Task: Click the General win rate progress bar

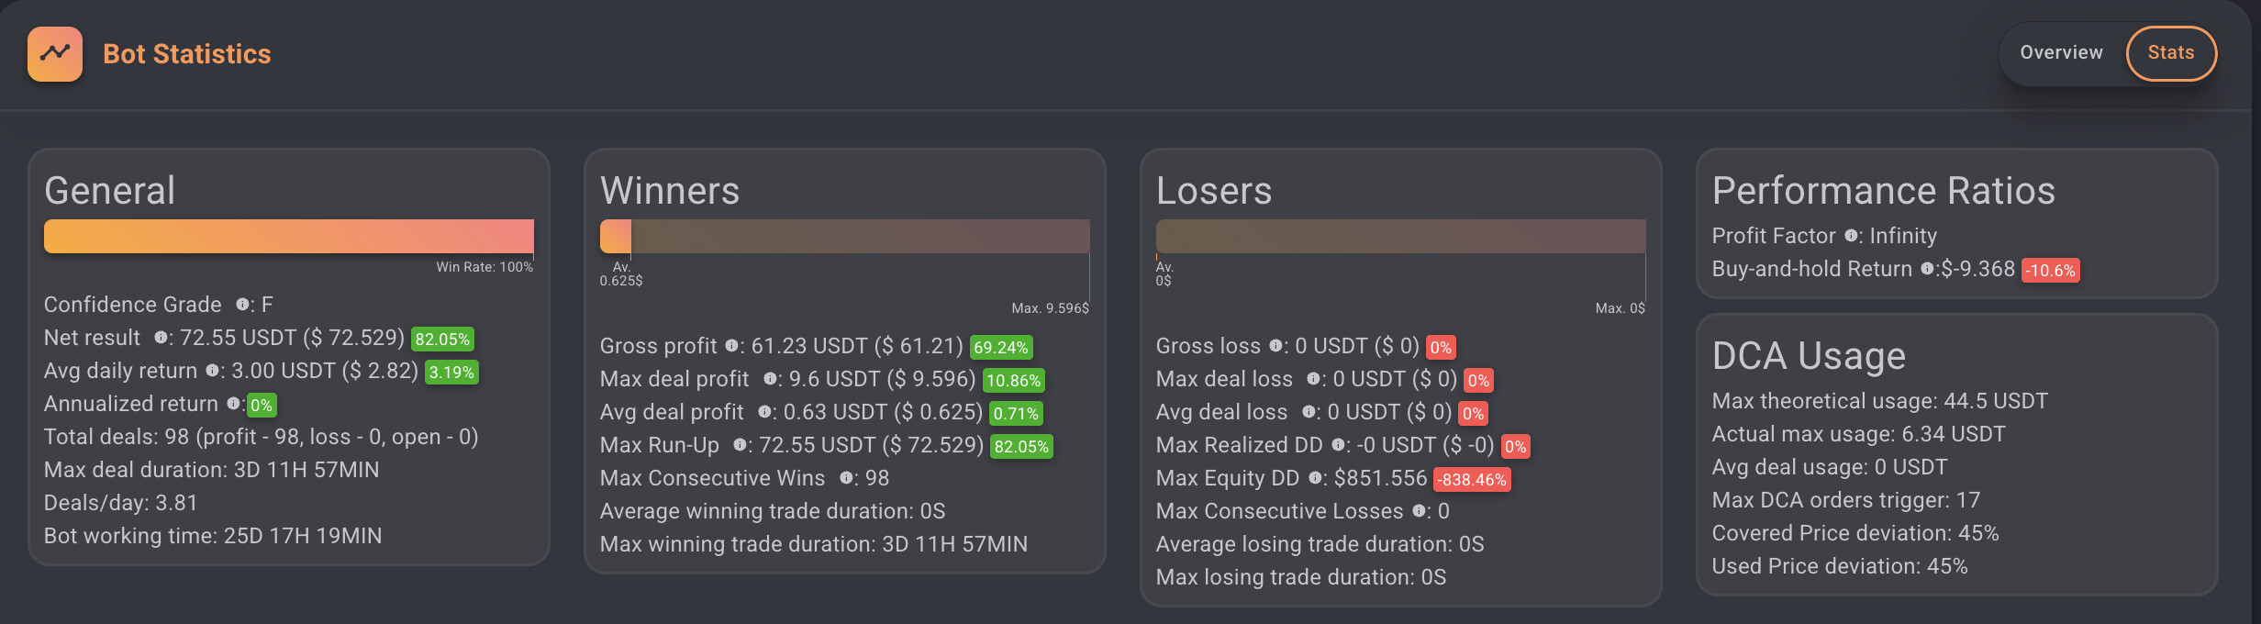Action: tap(289, 237)
